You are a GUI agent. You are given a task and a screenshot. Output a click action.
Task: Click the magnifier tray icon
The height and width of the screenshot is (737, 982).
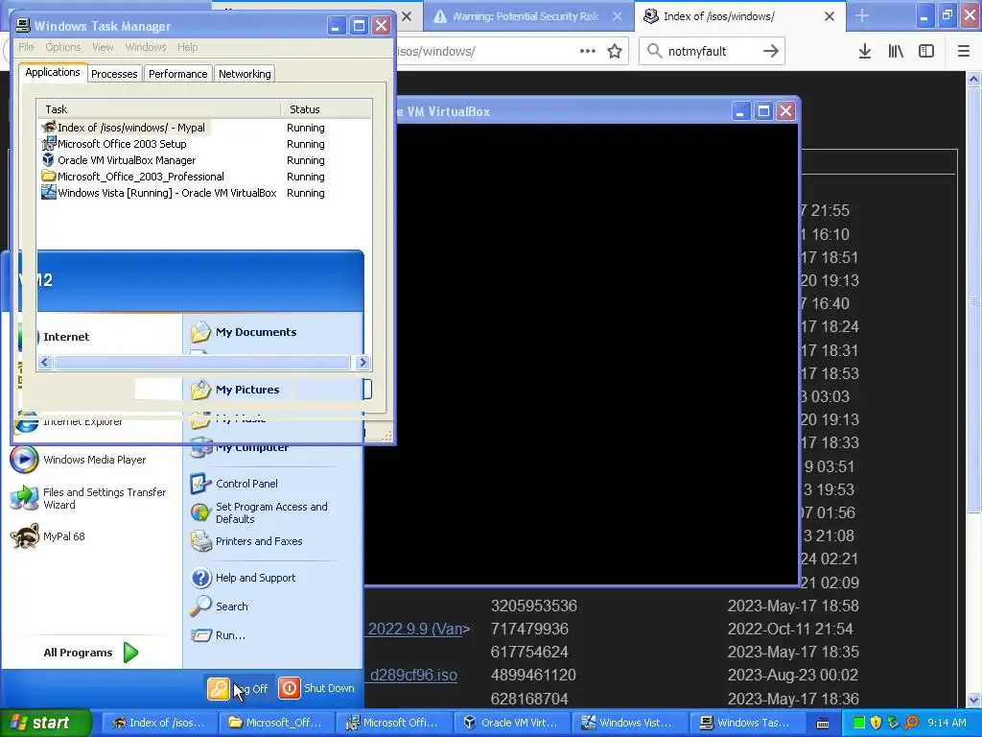911,723
